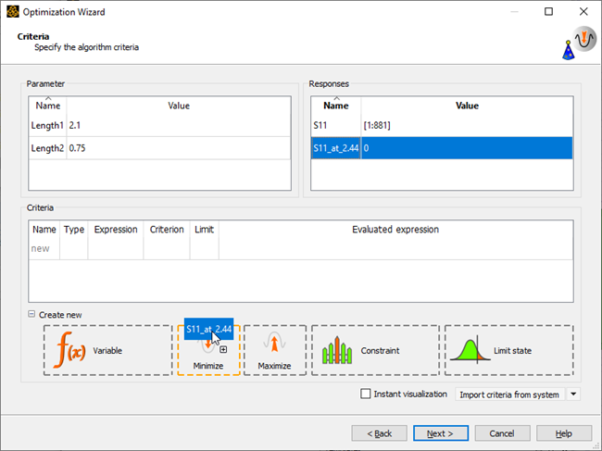Screen dimensions: 602x451
Task: Click the 0.75 value cell
Action: tap(179, 148)
